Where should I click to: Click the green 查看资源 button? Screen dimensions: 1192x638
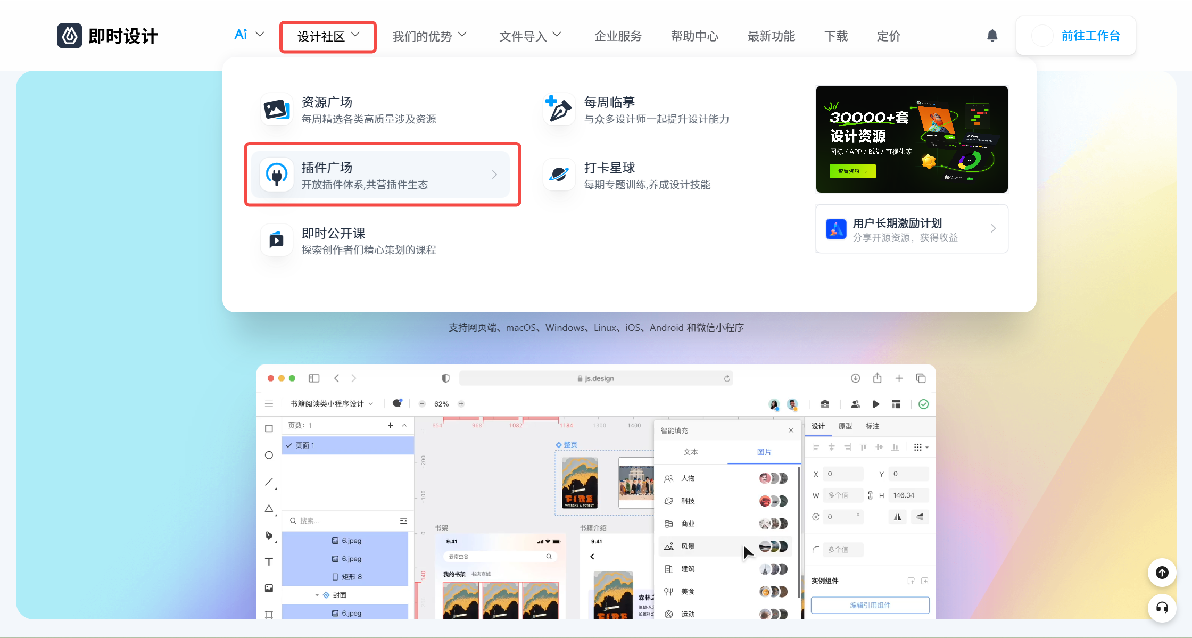[x=852, y=171]
